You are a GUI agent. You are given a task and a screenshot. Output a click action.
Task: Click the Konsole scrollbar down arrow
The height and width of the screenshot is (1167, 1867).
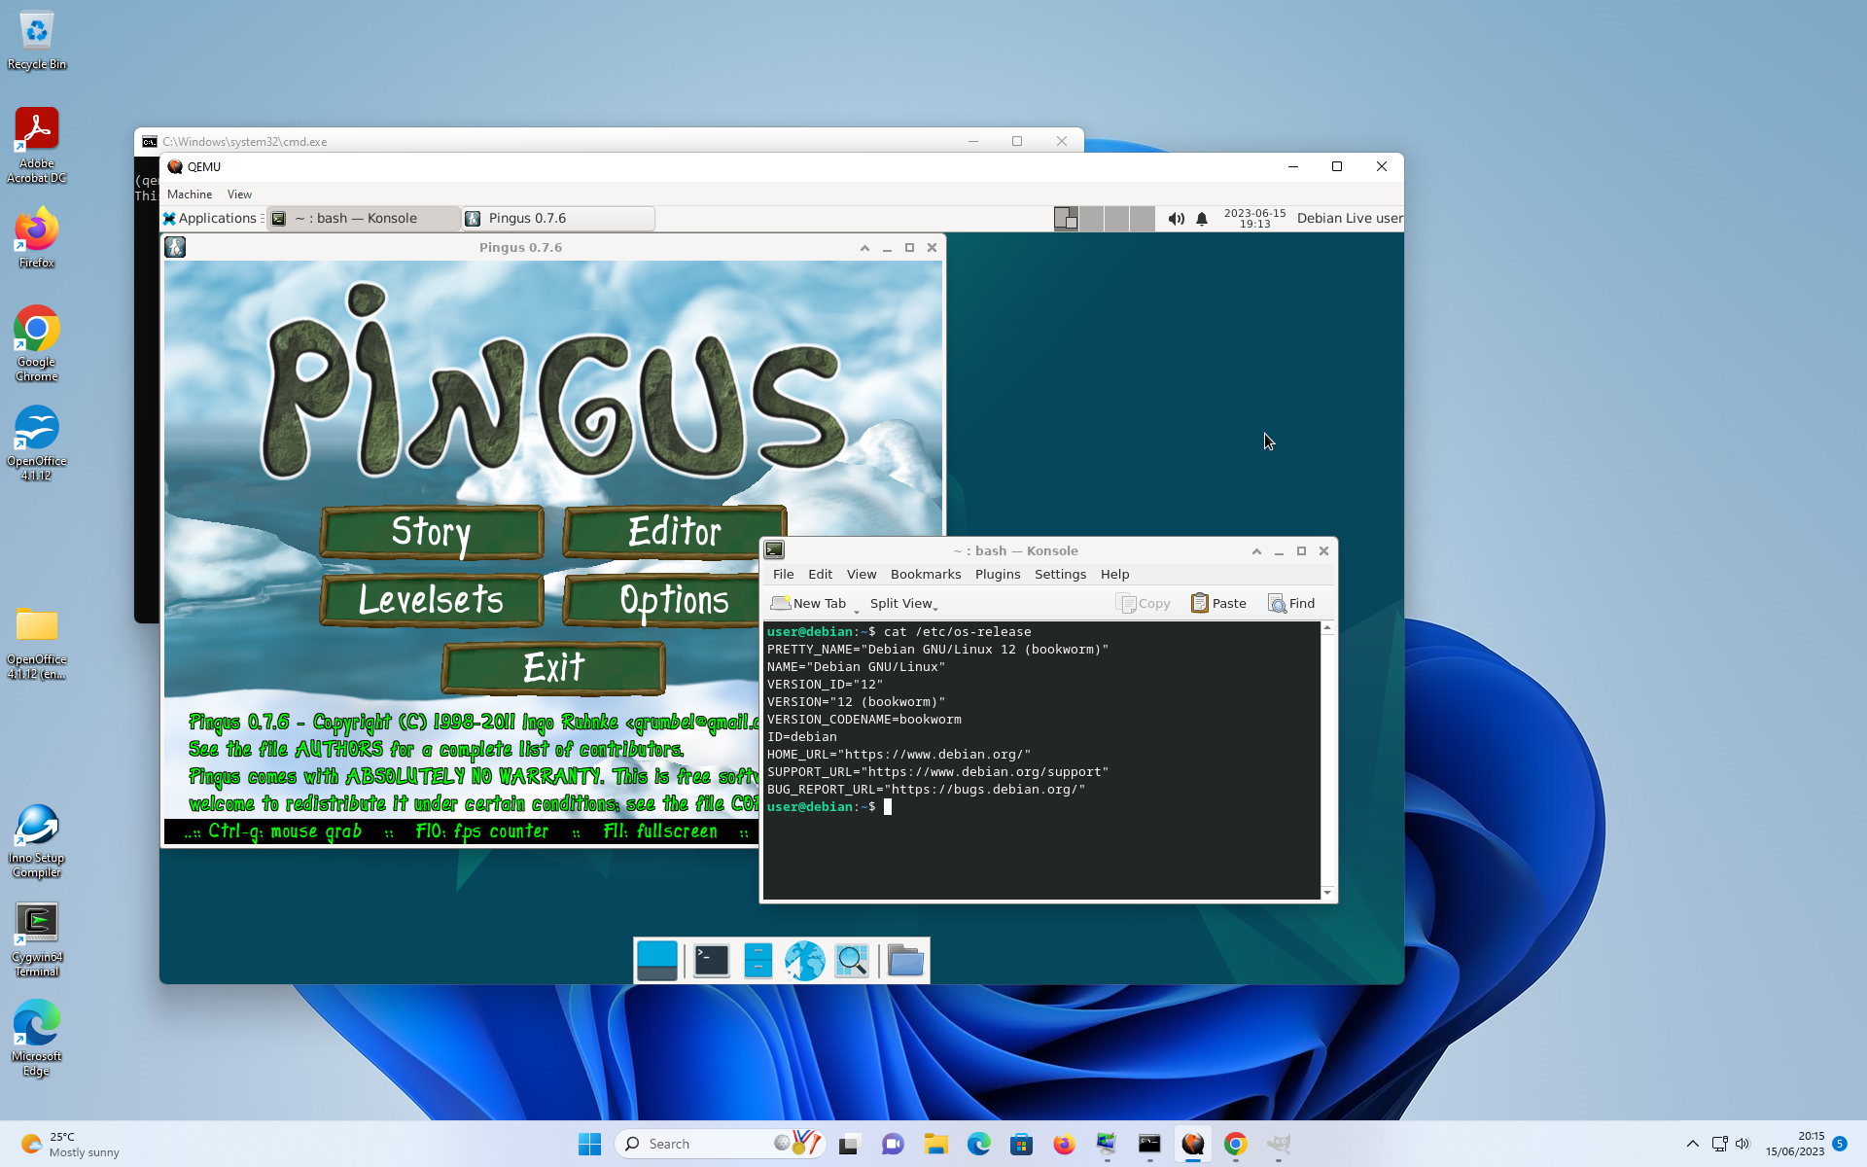pyautogui.click(x=1327, y=893)
